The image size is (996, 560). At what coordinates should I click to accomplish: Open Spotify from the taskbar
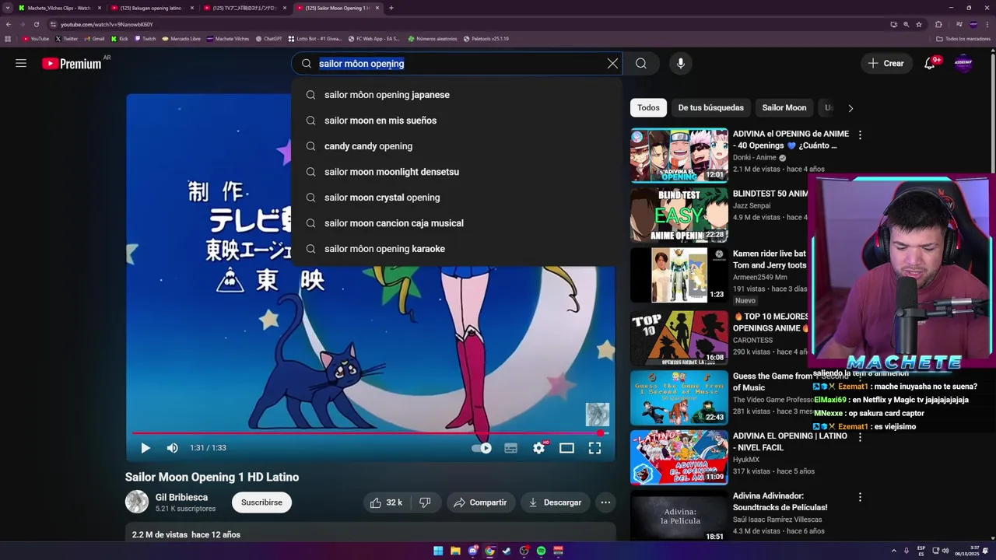(541, 551)
